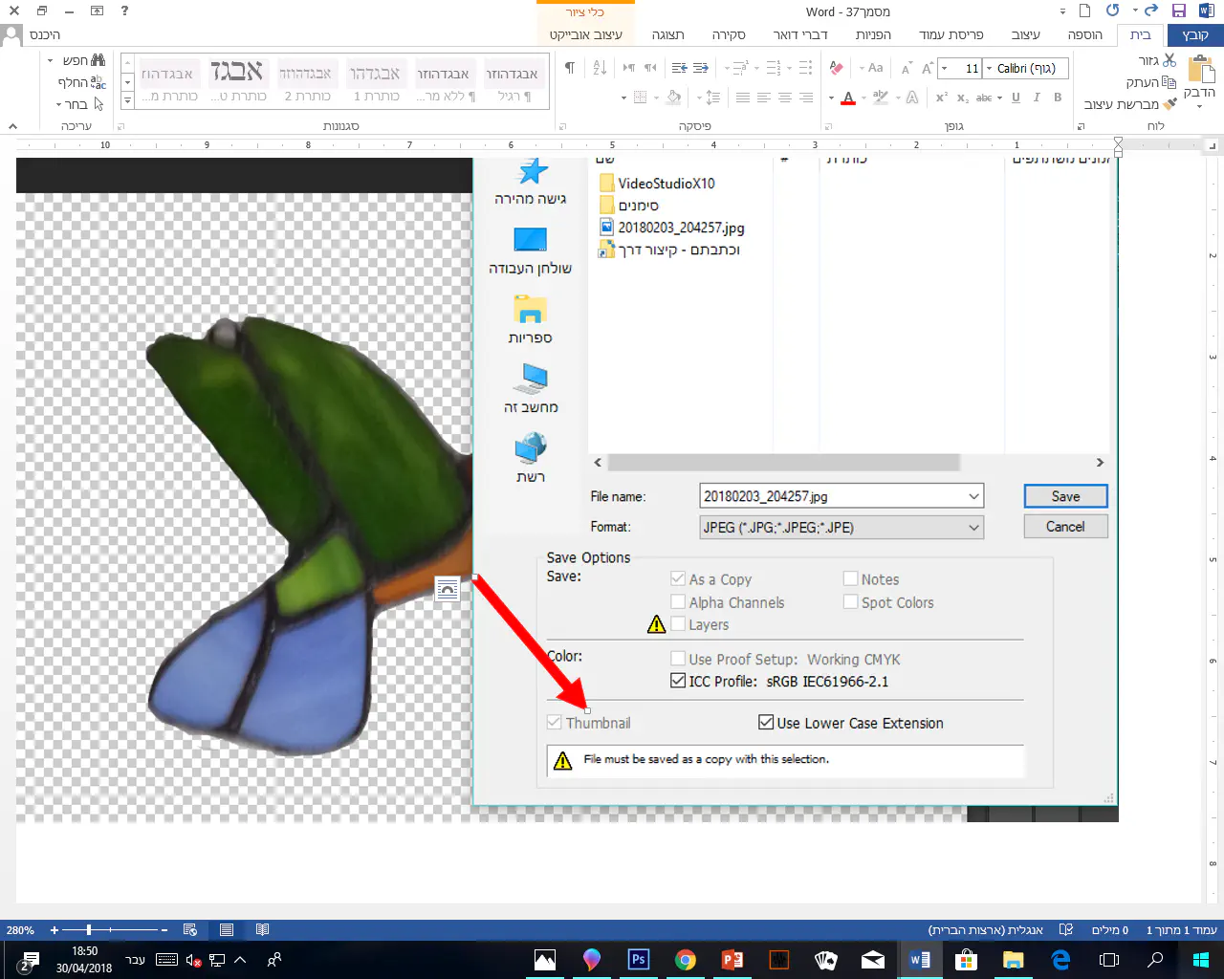Click the החלף Replace button

(81, 82)
